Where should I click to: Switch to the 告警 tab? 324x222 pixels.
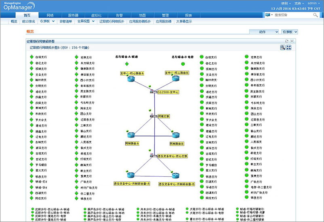119,15
